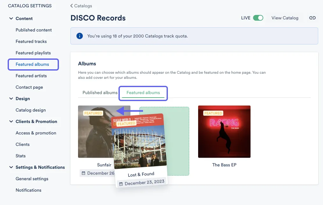Click the calendar icon beside Sunfair's date
Viewport: 323px width, 205px height.
pyautogui.click(x=84, y=173)
